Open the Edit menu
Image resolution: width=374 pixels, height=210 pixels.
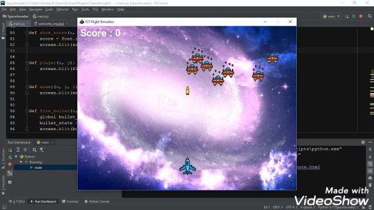(x=13, y=9)
